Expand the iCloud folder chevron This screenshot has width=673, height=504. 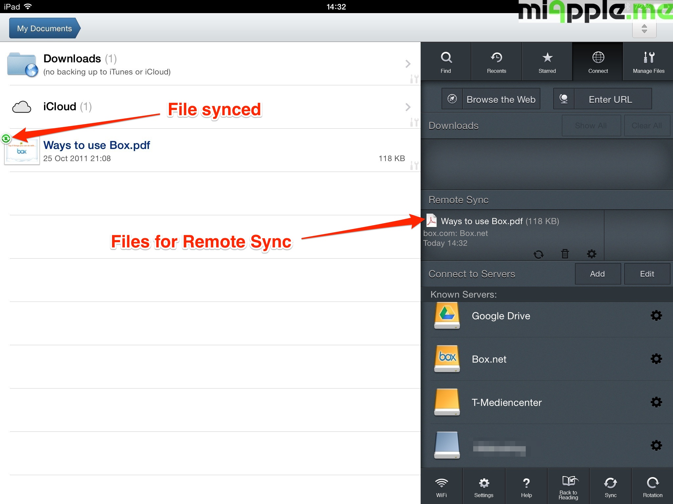coord(408,107)
